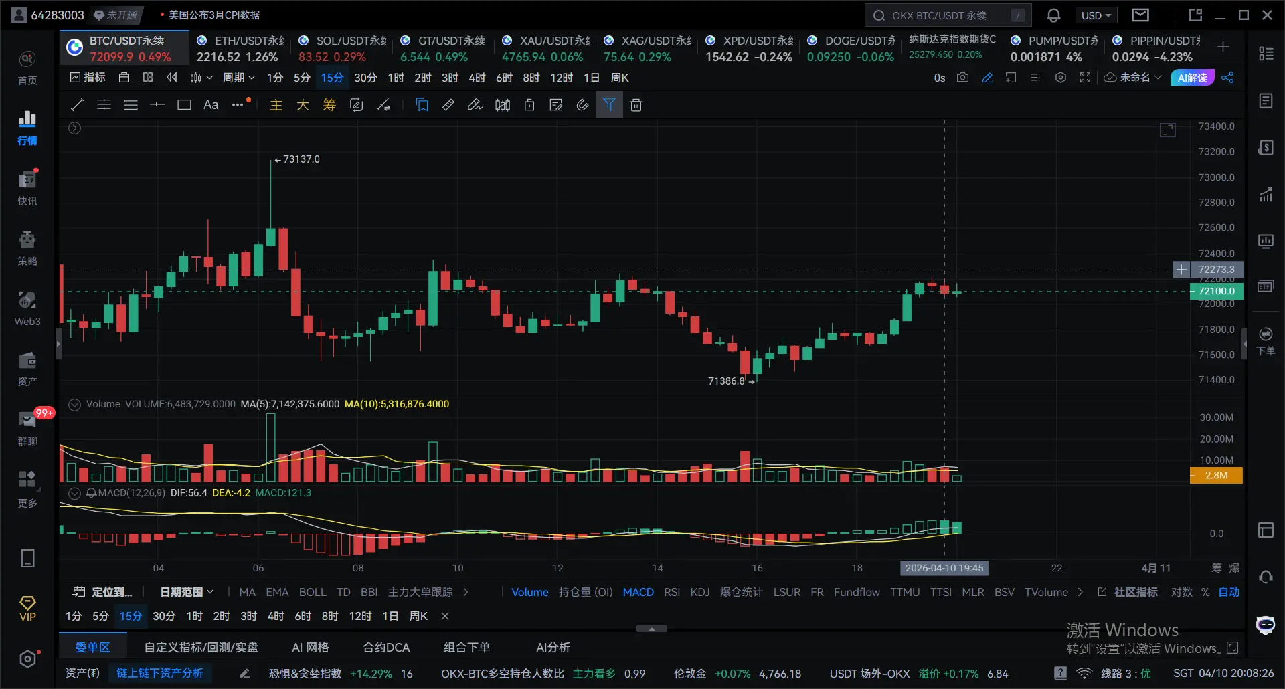Choose the Aa text annotation tool
Screen dimensions: 1285x689
(x=211, y=105)
